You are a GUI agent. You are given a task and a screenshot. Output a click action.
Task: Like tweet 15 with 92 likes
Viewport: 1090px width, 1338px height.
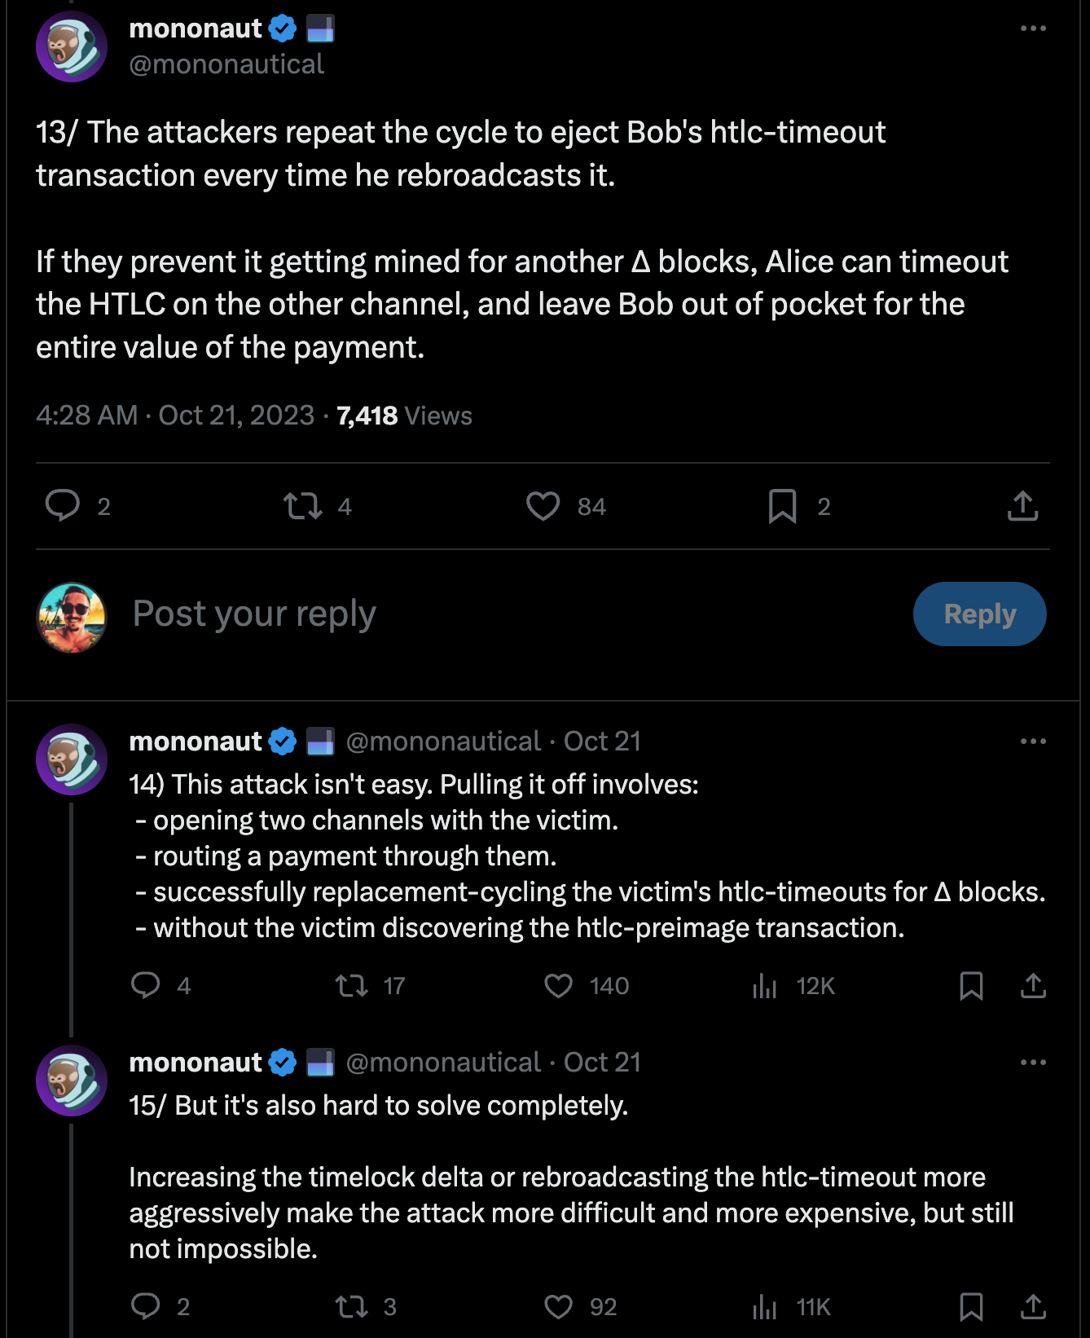tap(559, 1307)
